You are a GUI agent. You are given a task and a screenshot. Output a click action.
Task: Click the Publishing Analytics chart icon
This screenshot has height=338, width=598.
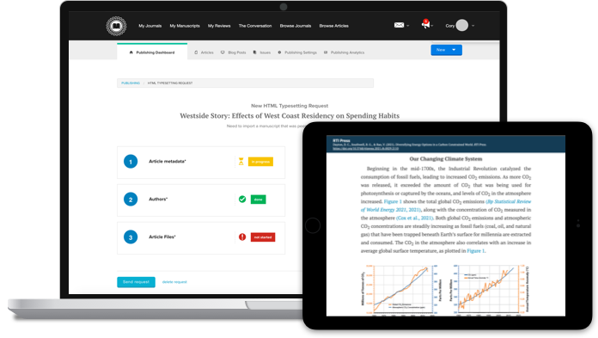[x=326, y=52]
